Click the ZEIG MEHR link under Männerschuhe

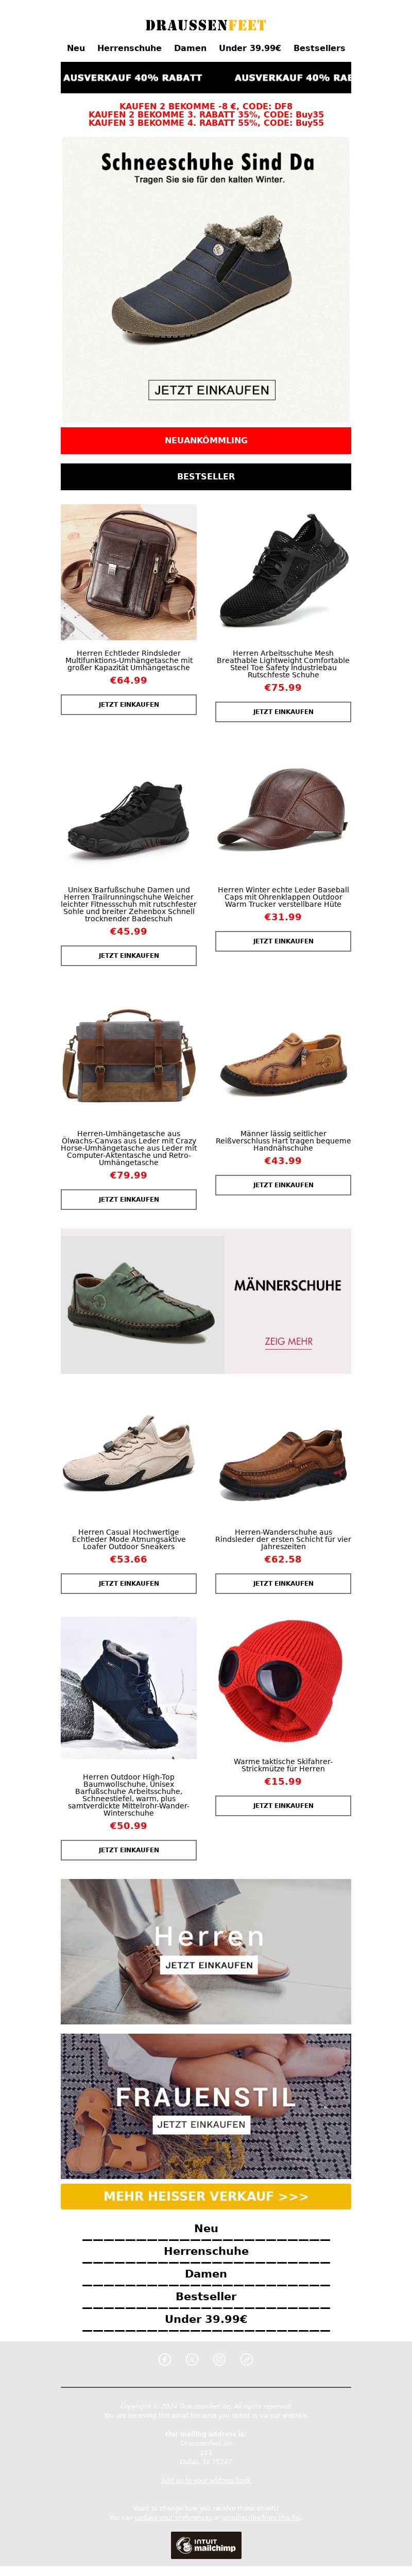(289, 1342)
